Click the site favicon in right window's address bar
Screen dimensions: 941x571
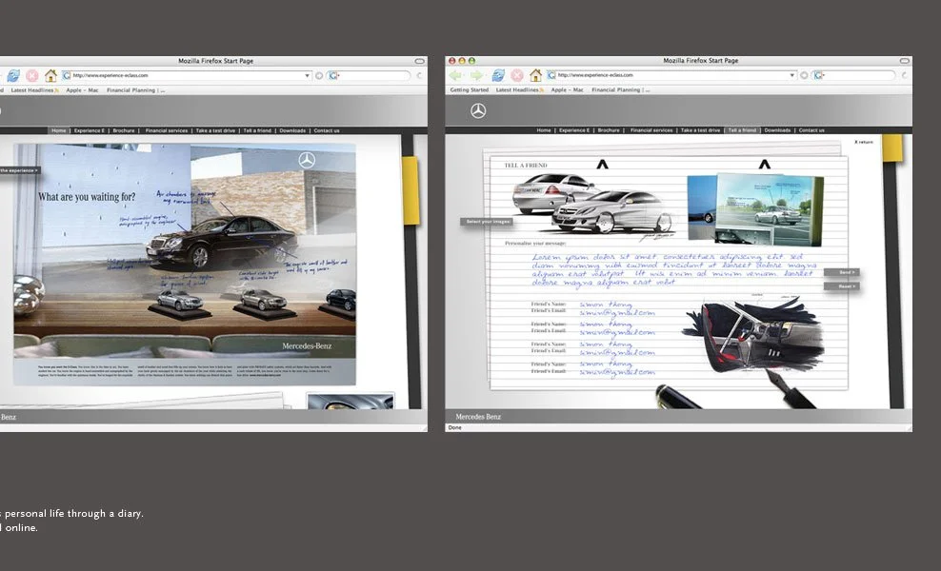coord(551,75)
